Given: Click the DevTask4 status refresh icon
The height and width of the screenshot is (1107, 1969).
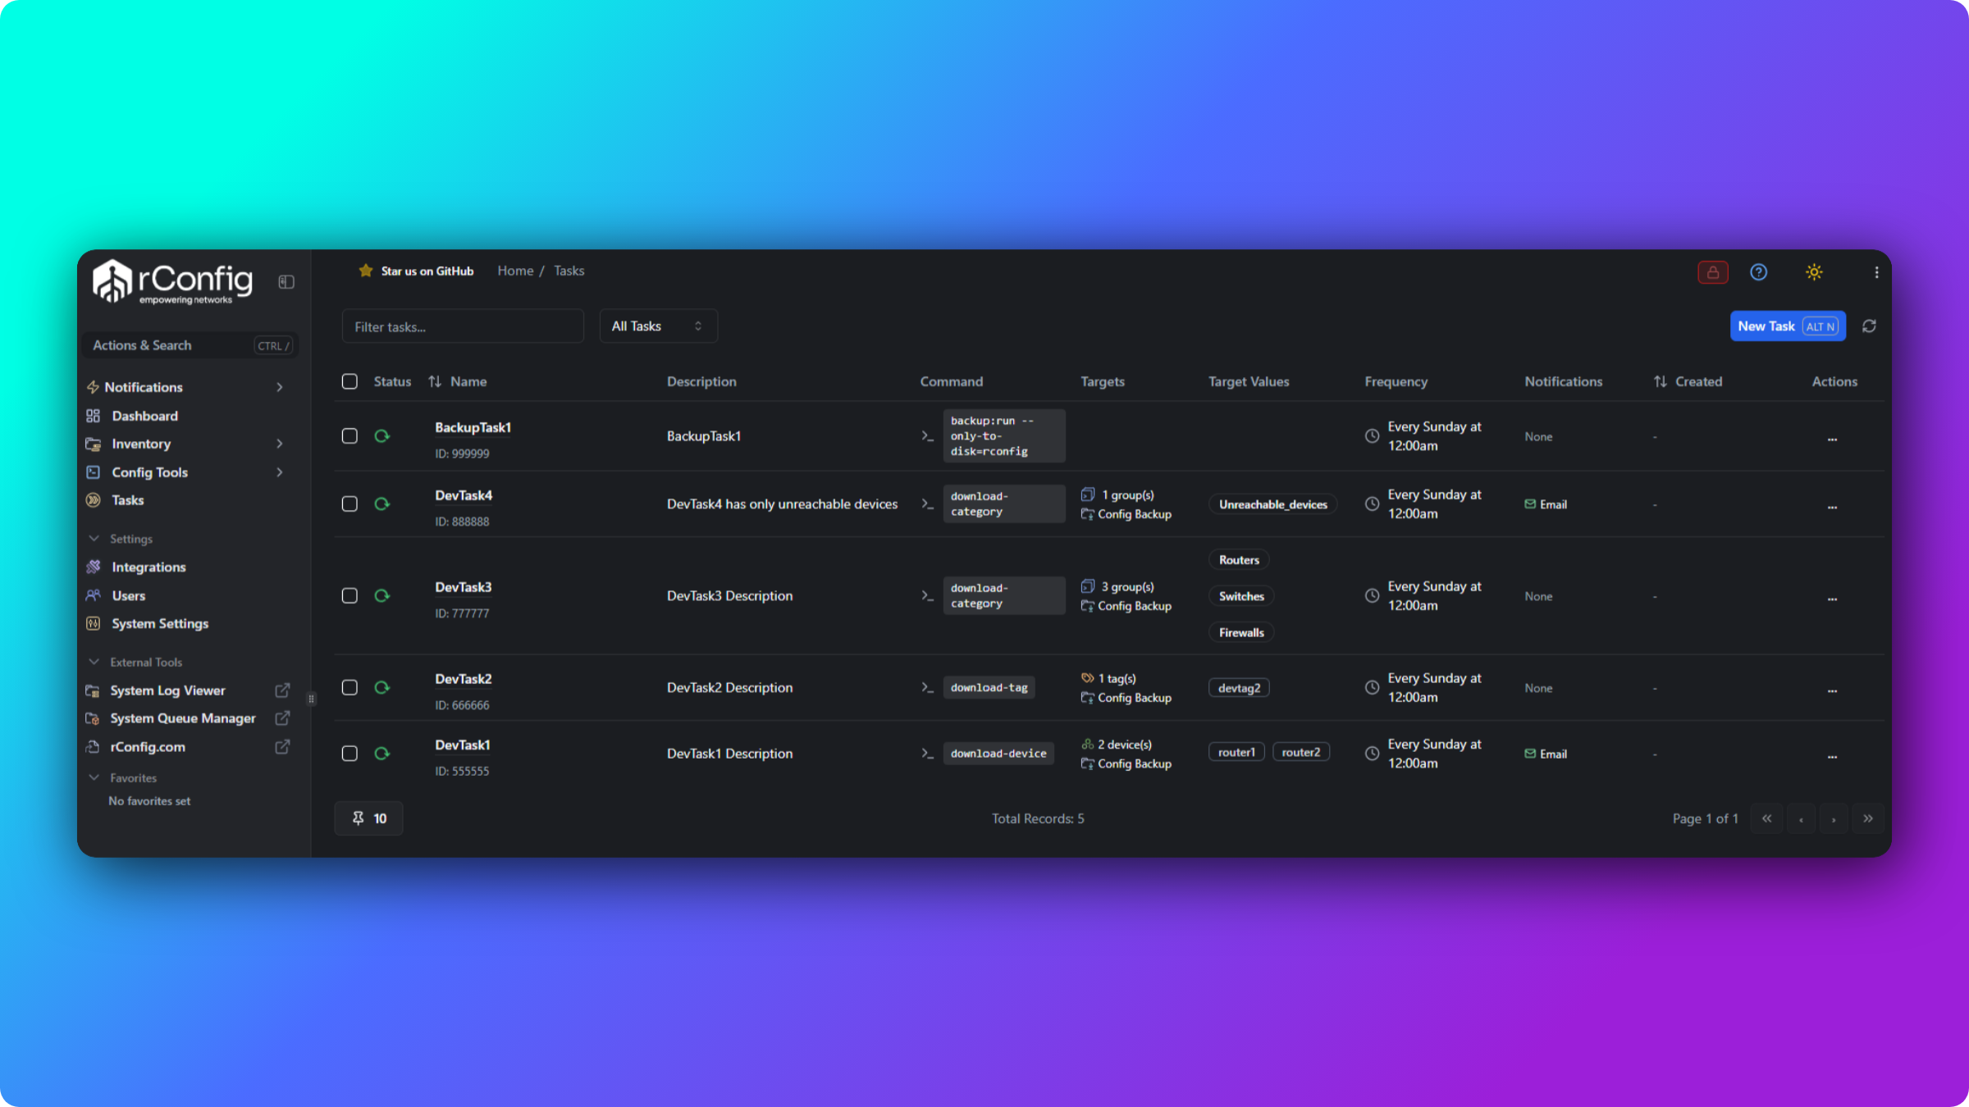Looking at the screenshot, I should pos(381,504).
